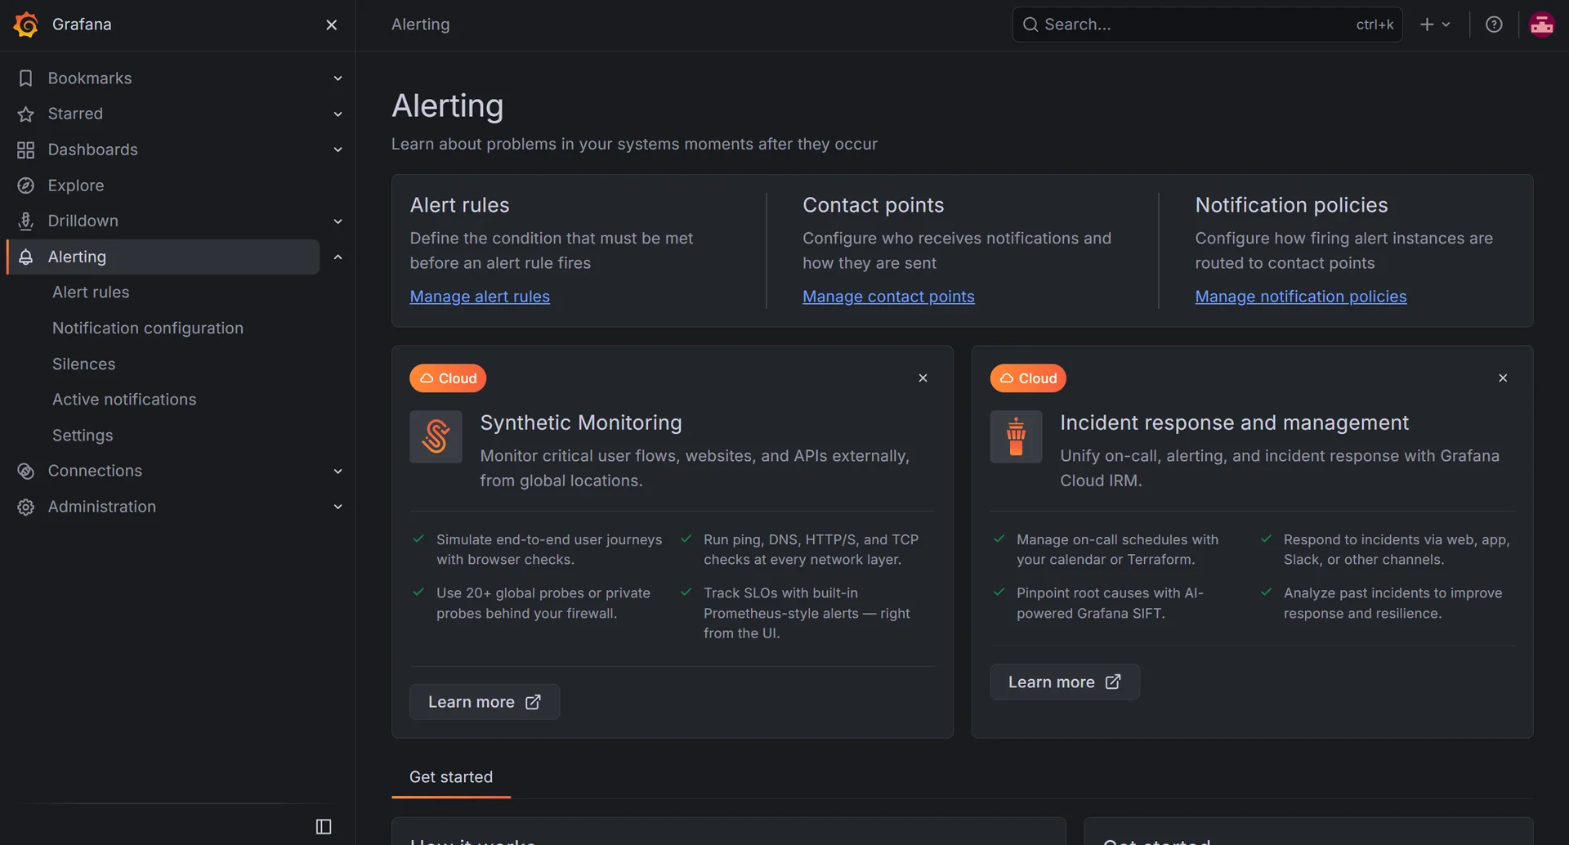
Task: Follow the Manage contact points link
Action: pos(888,297)
